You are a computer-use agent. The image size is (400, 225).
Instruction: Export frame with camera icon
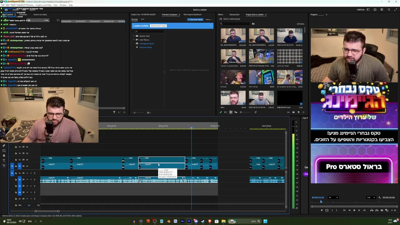382,210
